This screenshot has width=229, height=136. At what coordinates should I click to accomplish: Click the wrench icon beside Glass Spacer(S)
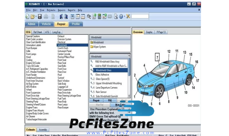point(92,79)
